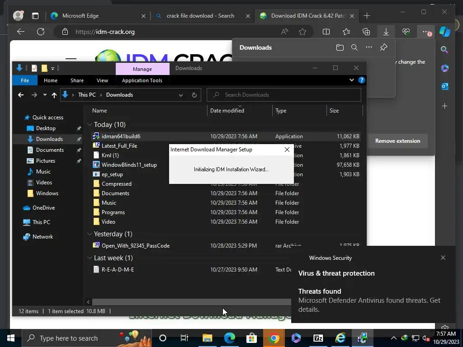Click the Remove extension button
The width and height of the screenshot is (463, 347).
click(x=397, y=141)
